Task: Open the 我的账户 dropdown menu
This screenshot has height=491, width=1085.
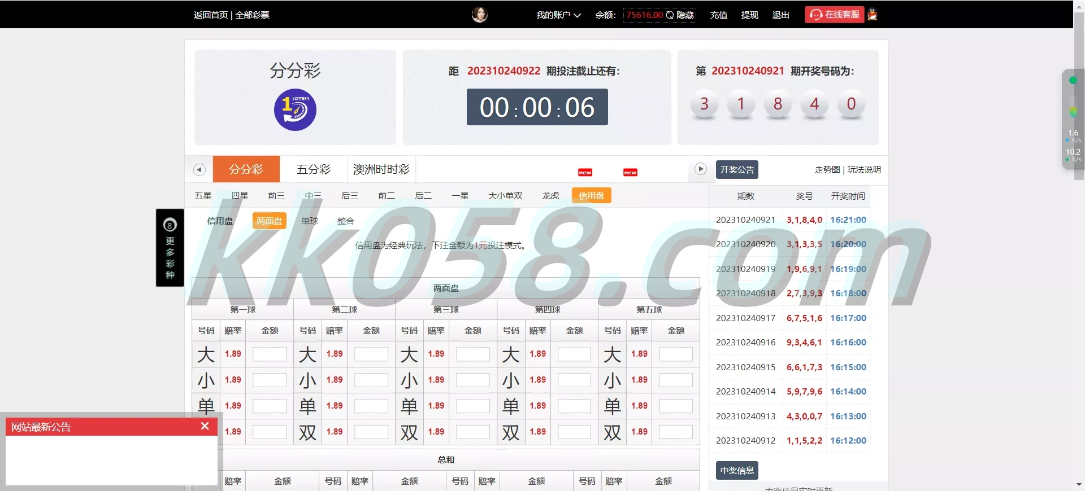Action: pyautogui.click(x=558, y=15)
